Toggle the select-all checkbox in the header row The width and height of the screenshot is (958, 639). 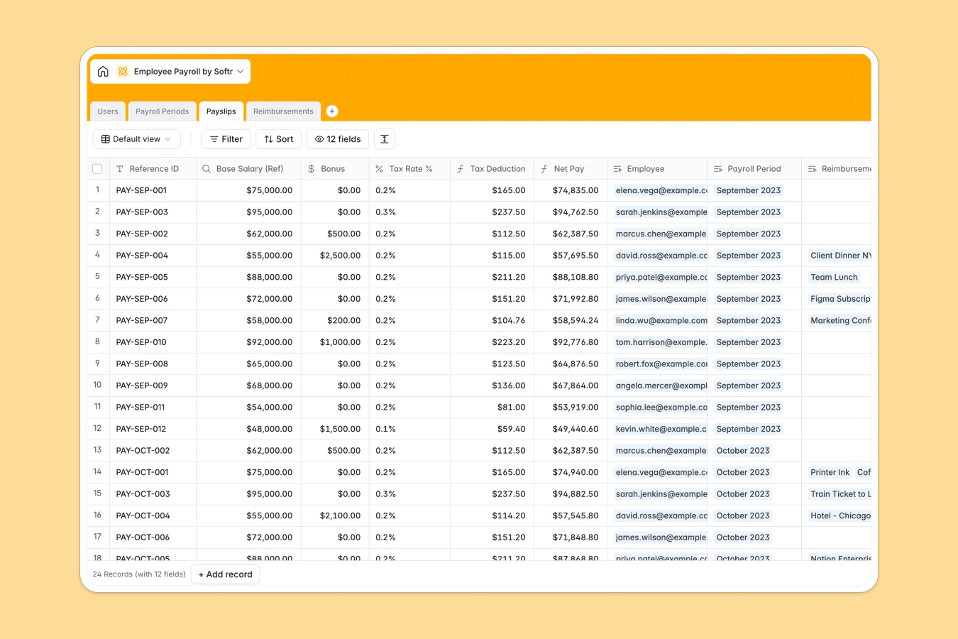tap(97, 168)
